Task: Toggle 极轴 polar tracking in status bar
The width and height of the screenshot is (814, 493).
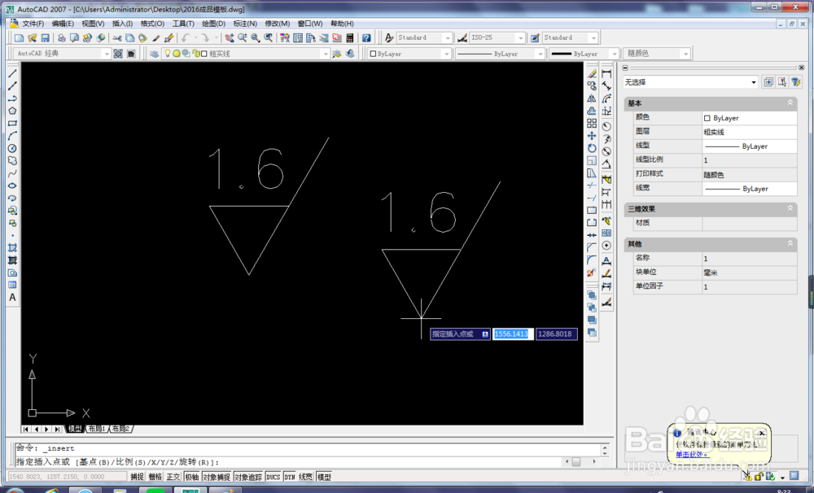Action: pos(191,477)
